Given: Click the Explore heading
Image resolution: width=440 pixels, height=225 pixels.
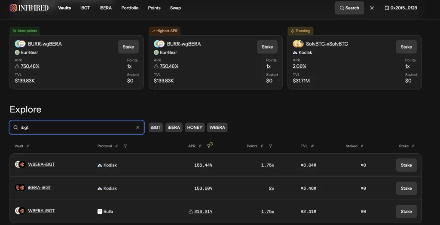Looking at the screenshot, I should click(x=25, y=109).
